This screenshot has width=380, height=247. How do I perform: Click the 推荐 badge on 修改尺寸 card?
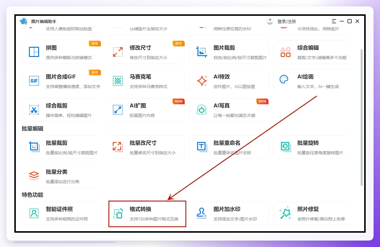coord(179,44)
